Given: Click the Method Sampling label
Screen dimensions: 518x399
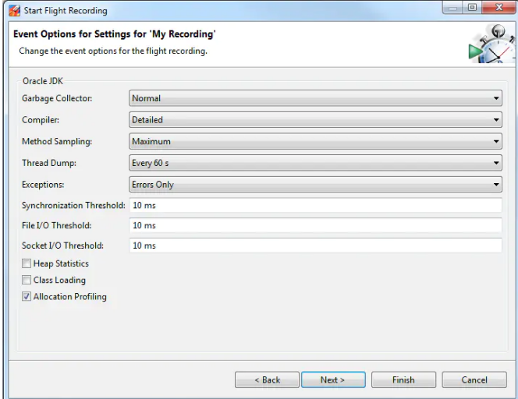Looking at the screenshot, I should click(x=57, y=141).
